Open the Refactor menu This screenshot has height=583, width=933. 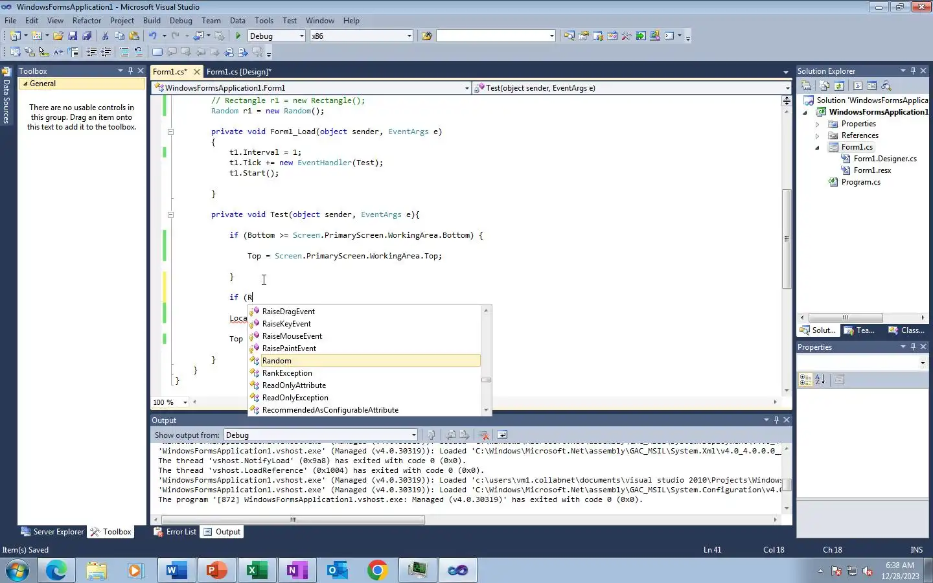(87, 21)
